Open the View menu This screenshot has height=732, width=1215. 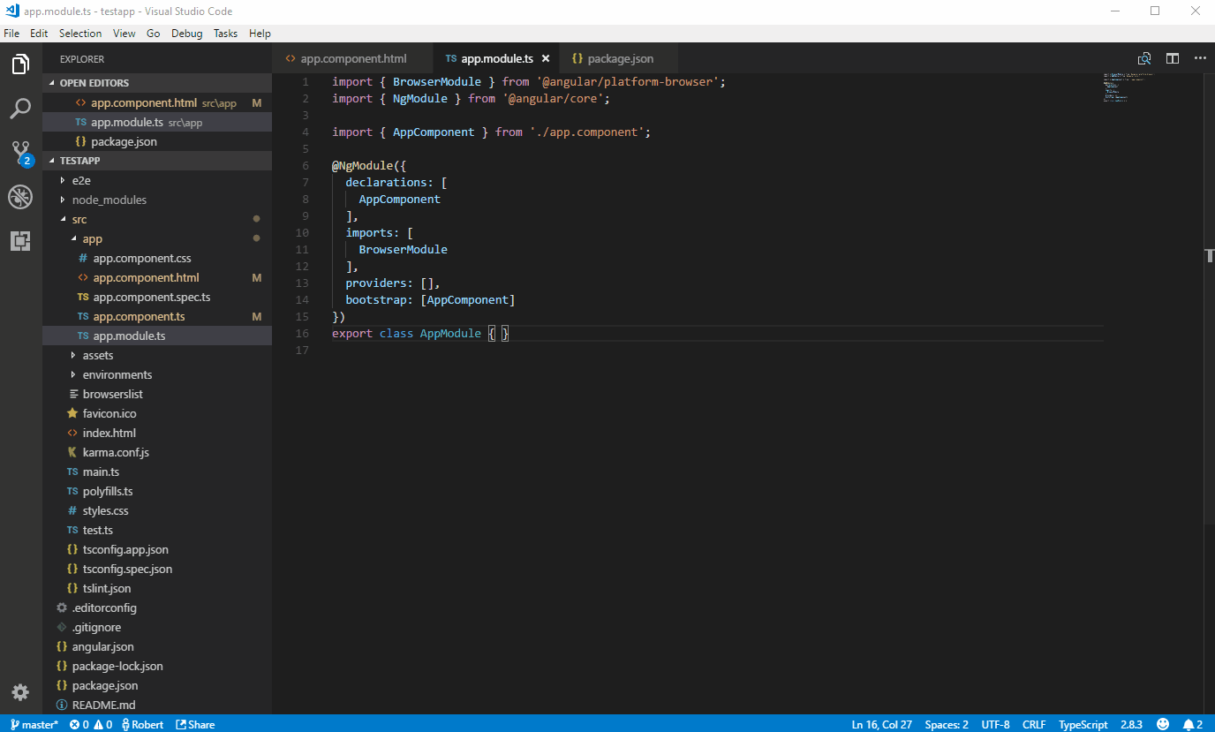[125, 34]
